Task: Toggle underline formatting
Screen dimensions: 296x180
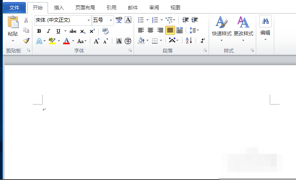Action: (x=58, y=31)
